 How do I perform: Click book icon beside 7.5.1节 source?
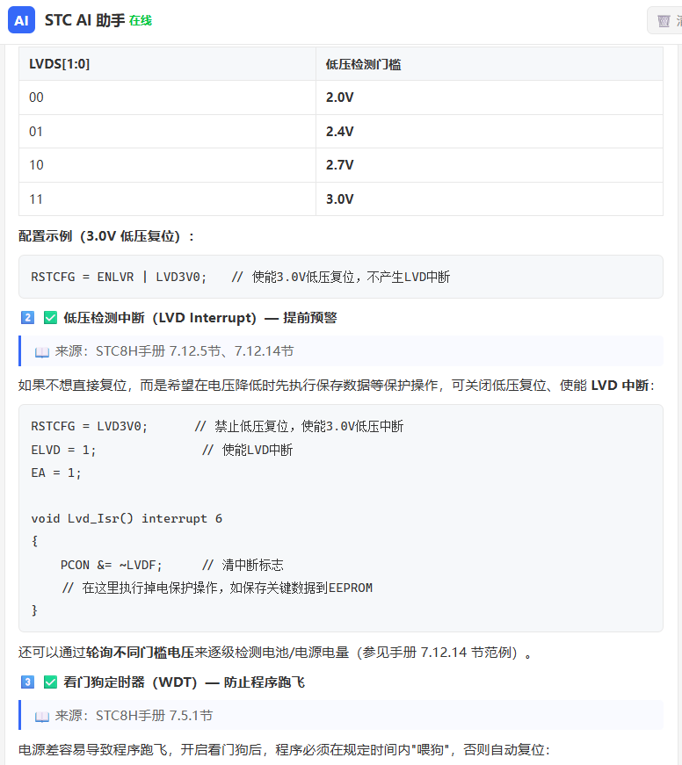tap(42, 716)
